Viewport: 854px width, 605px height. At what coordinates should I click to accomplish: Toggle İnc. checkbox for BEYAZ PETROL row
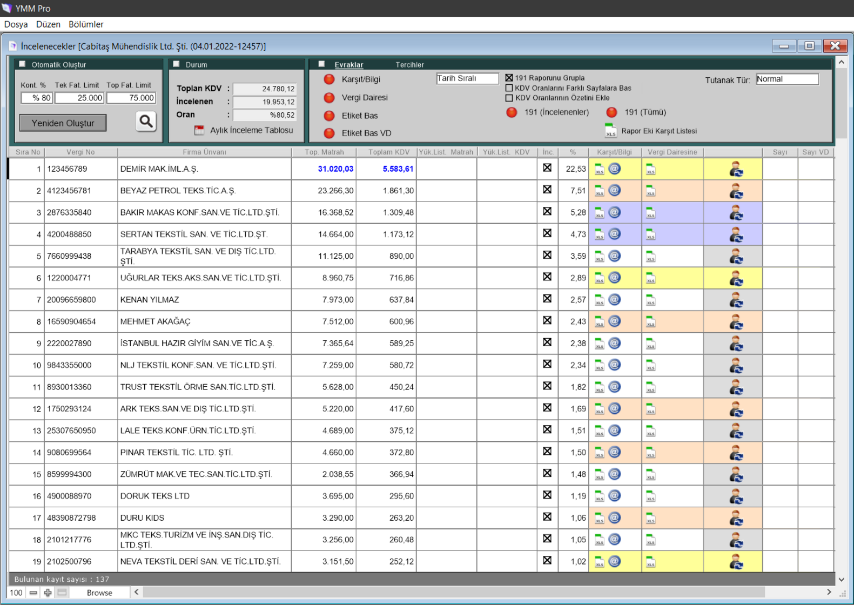[547, 190]
